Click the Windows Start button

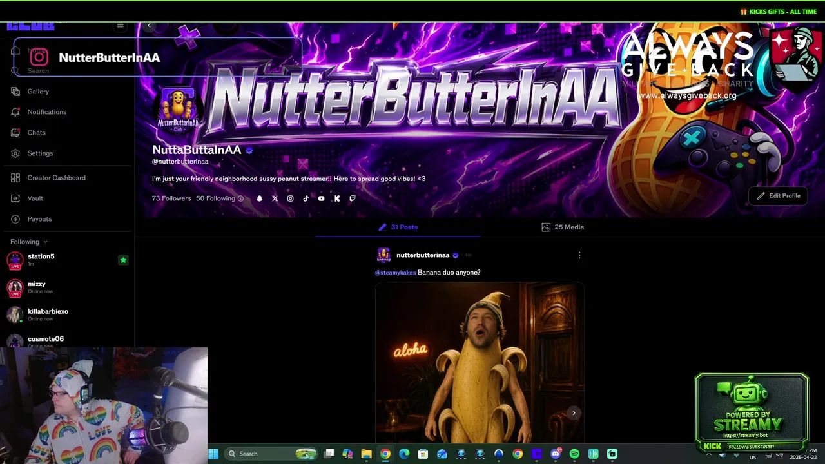[213, 454]
